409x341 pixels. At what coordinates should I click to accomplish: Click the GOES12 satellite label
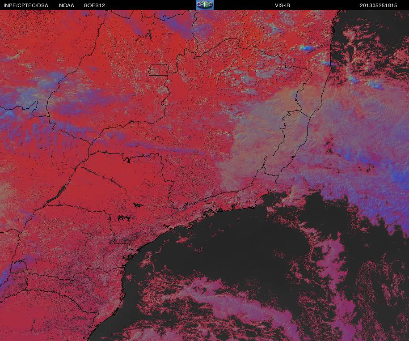(94, 5)
